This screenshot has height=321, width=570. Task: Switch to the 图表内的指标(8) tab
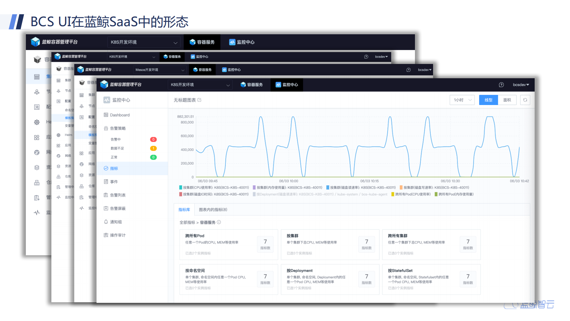pos(212,209)
